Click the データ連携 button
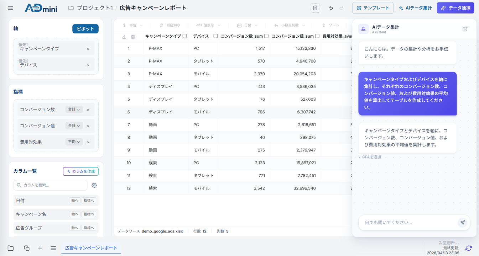This screenshot has width=479, height=256. [455, 8]
